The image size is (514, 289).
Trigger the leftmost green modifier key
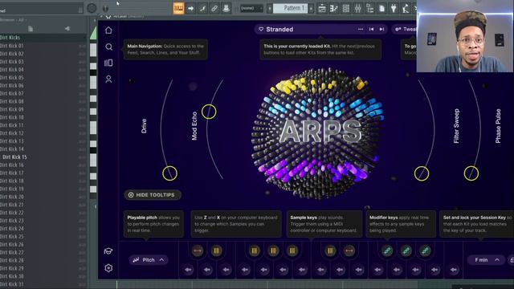pyautogui.click(x=387, y=250)
